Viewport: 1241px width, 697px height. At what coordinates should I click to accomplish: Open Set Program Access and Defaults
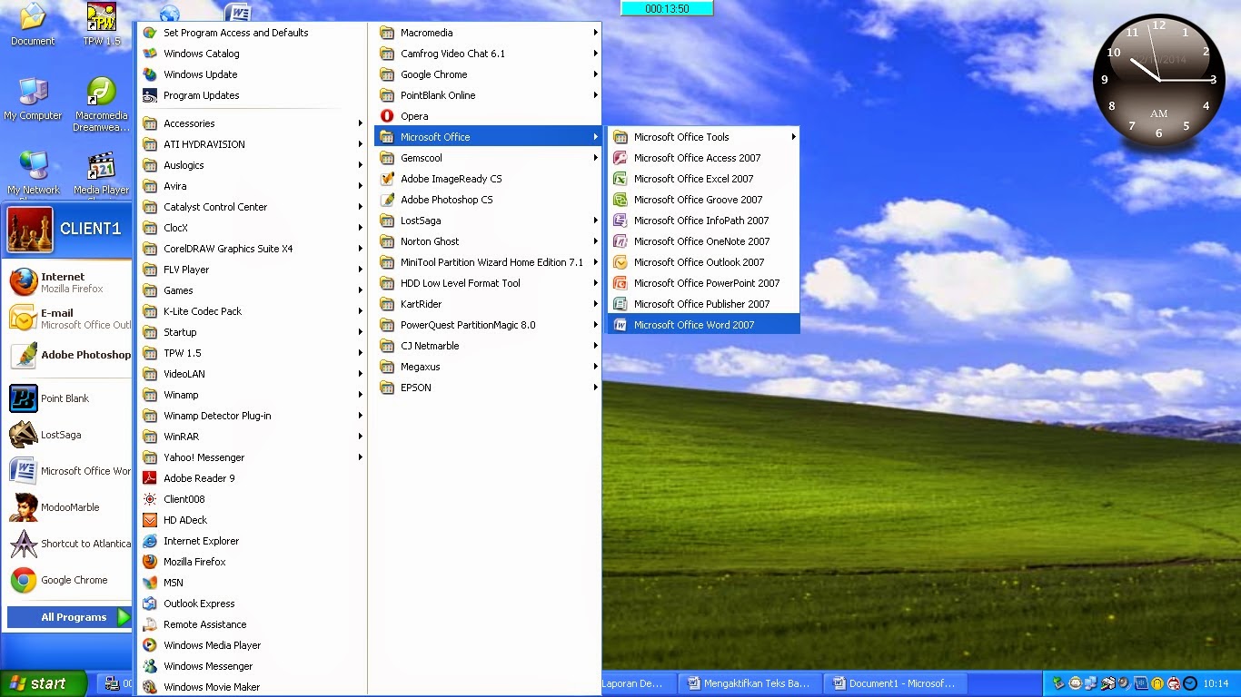[x=252, y=33]
